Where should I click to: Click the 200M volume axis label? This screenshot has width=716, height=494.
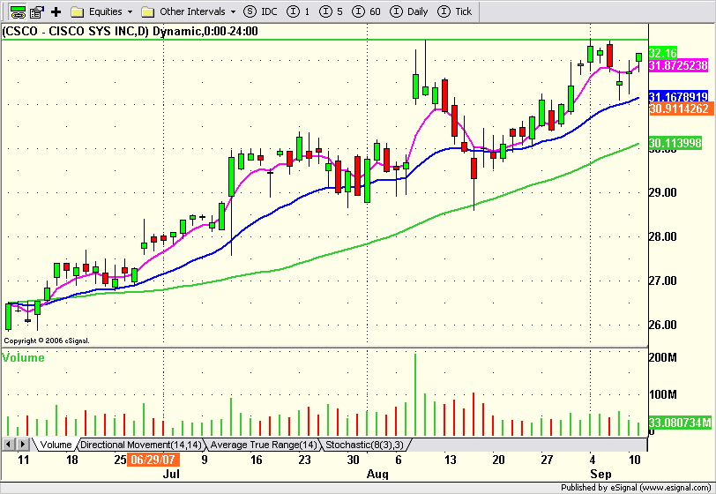point(663,358)
